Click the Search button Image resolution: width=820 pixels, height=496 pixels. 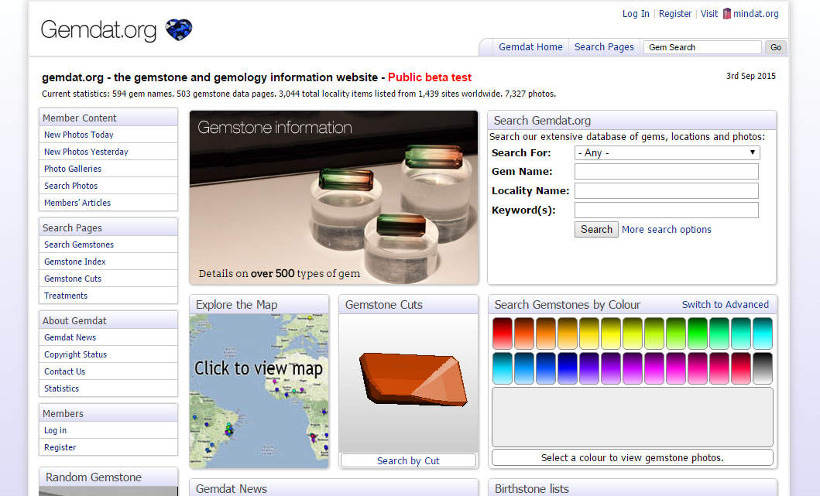coord(596,230)
